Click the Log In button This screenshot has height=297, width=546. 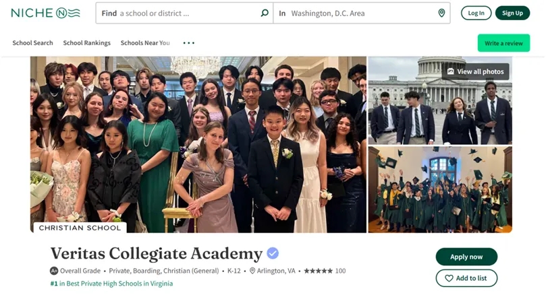pyautogui.click(x=476, y=13)
